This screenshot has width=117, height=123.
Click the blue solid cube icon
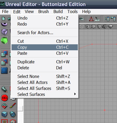tap(4, 114)
